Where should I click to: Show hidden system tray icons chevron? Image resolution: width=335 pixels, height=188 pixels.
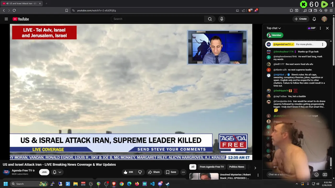(297, 184)
